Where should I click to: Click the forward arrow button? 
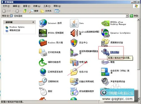(17, 11)
